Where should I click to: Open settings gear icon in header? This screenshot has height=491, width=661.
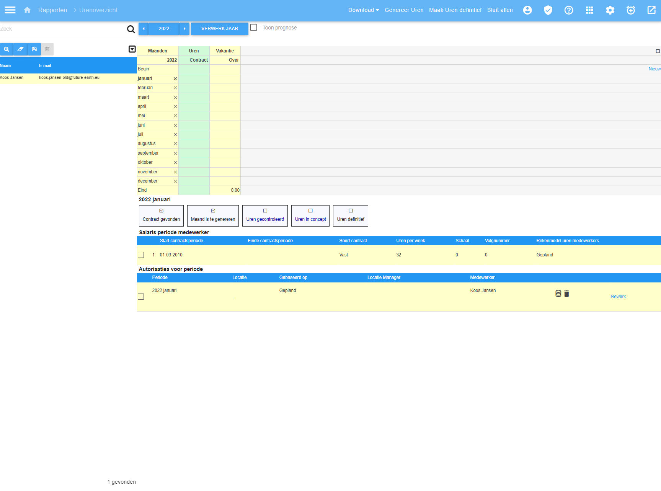[x=610, y=10]
